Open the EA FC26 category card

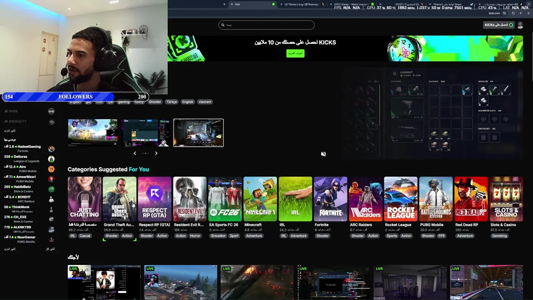point(225,199)
